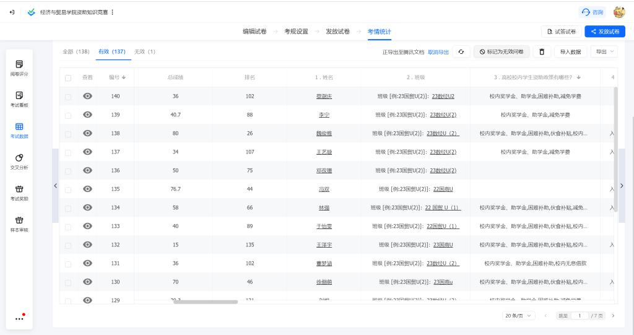Viewport: 634px width, 335px height.
Task: Tick the checkbox for row 135
Action: (x=68, y=189)
